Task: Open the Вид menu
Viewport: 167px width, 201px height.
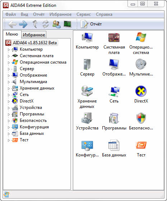Action: [24, 14]
